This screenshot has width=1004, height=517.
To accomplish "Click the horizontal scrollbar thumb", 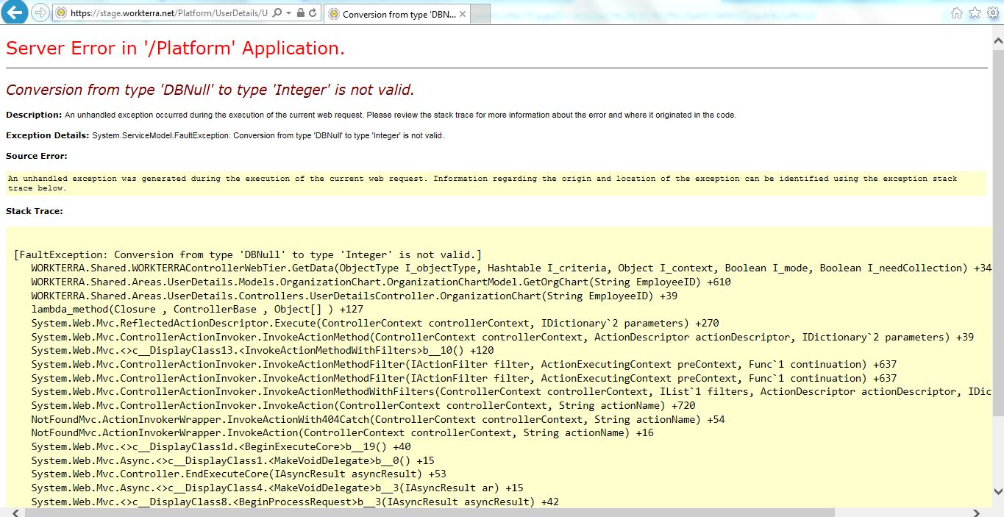I will [427, 512].
